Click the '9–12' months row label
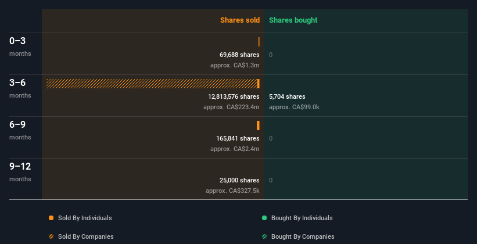This screenshot has width=477, height=244. coord(20,166)
